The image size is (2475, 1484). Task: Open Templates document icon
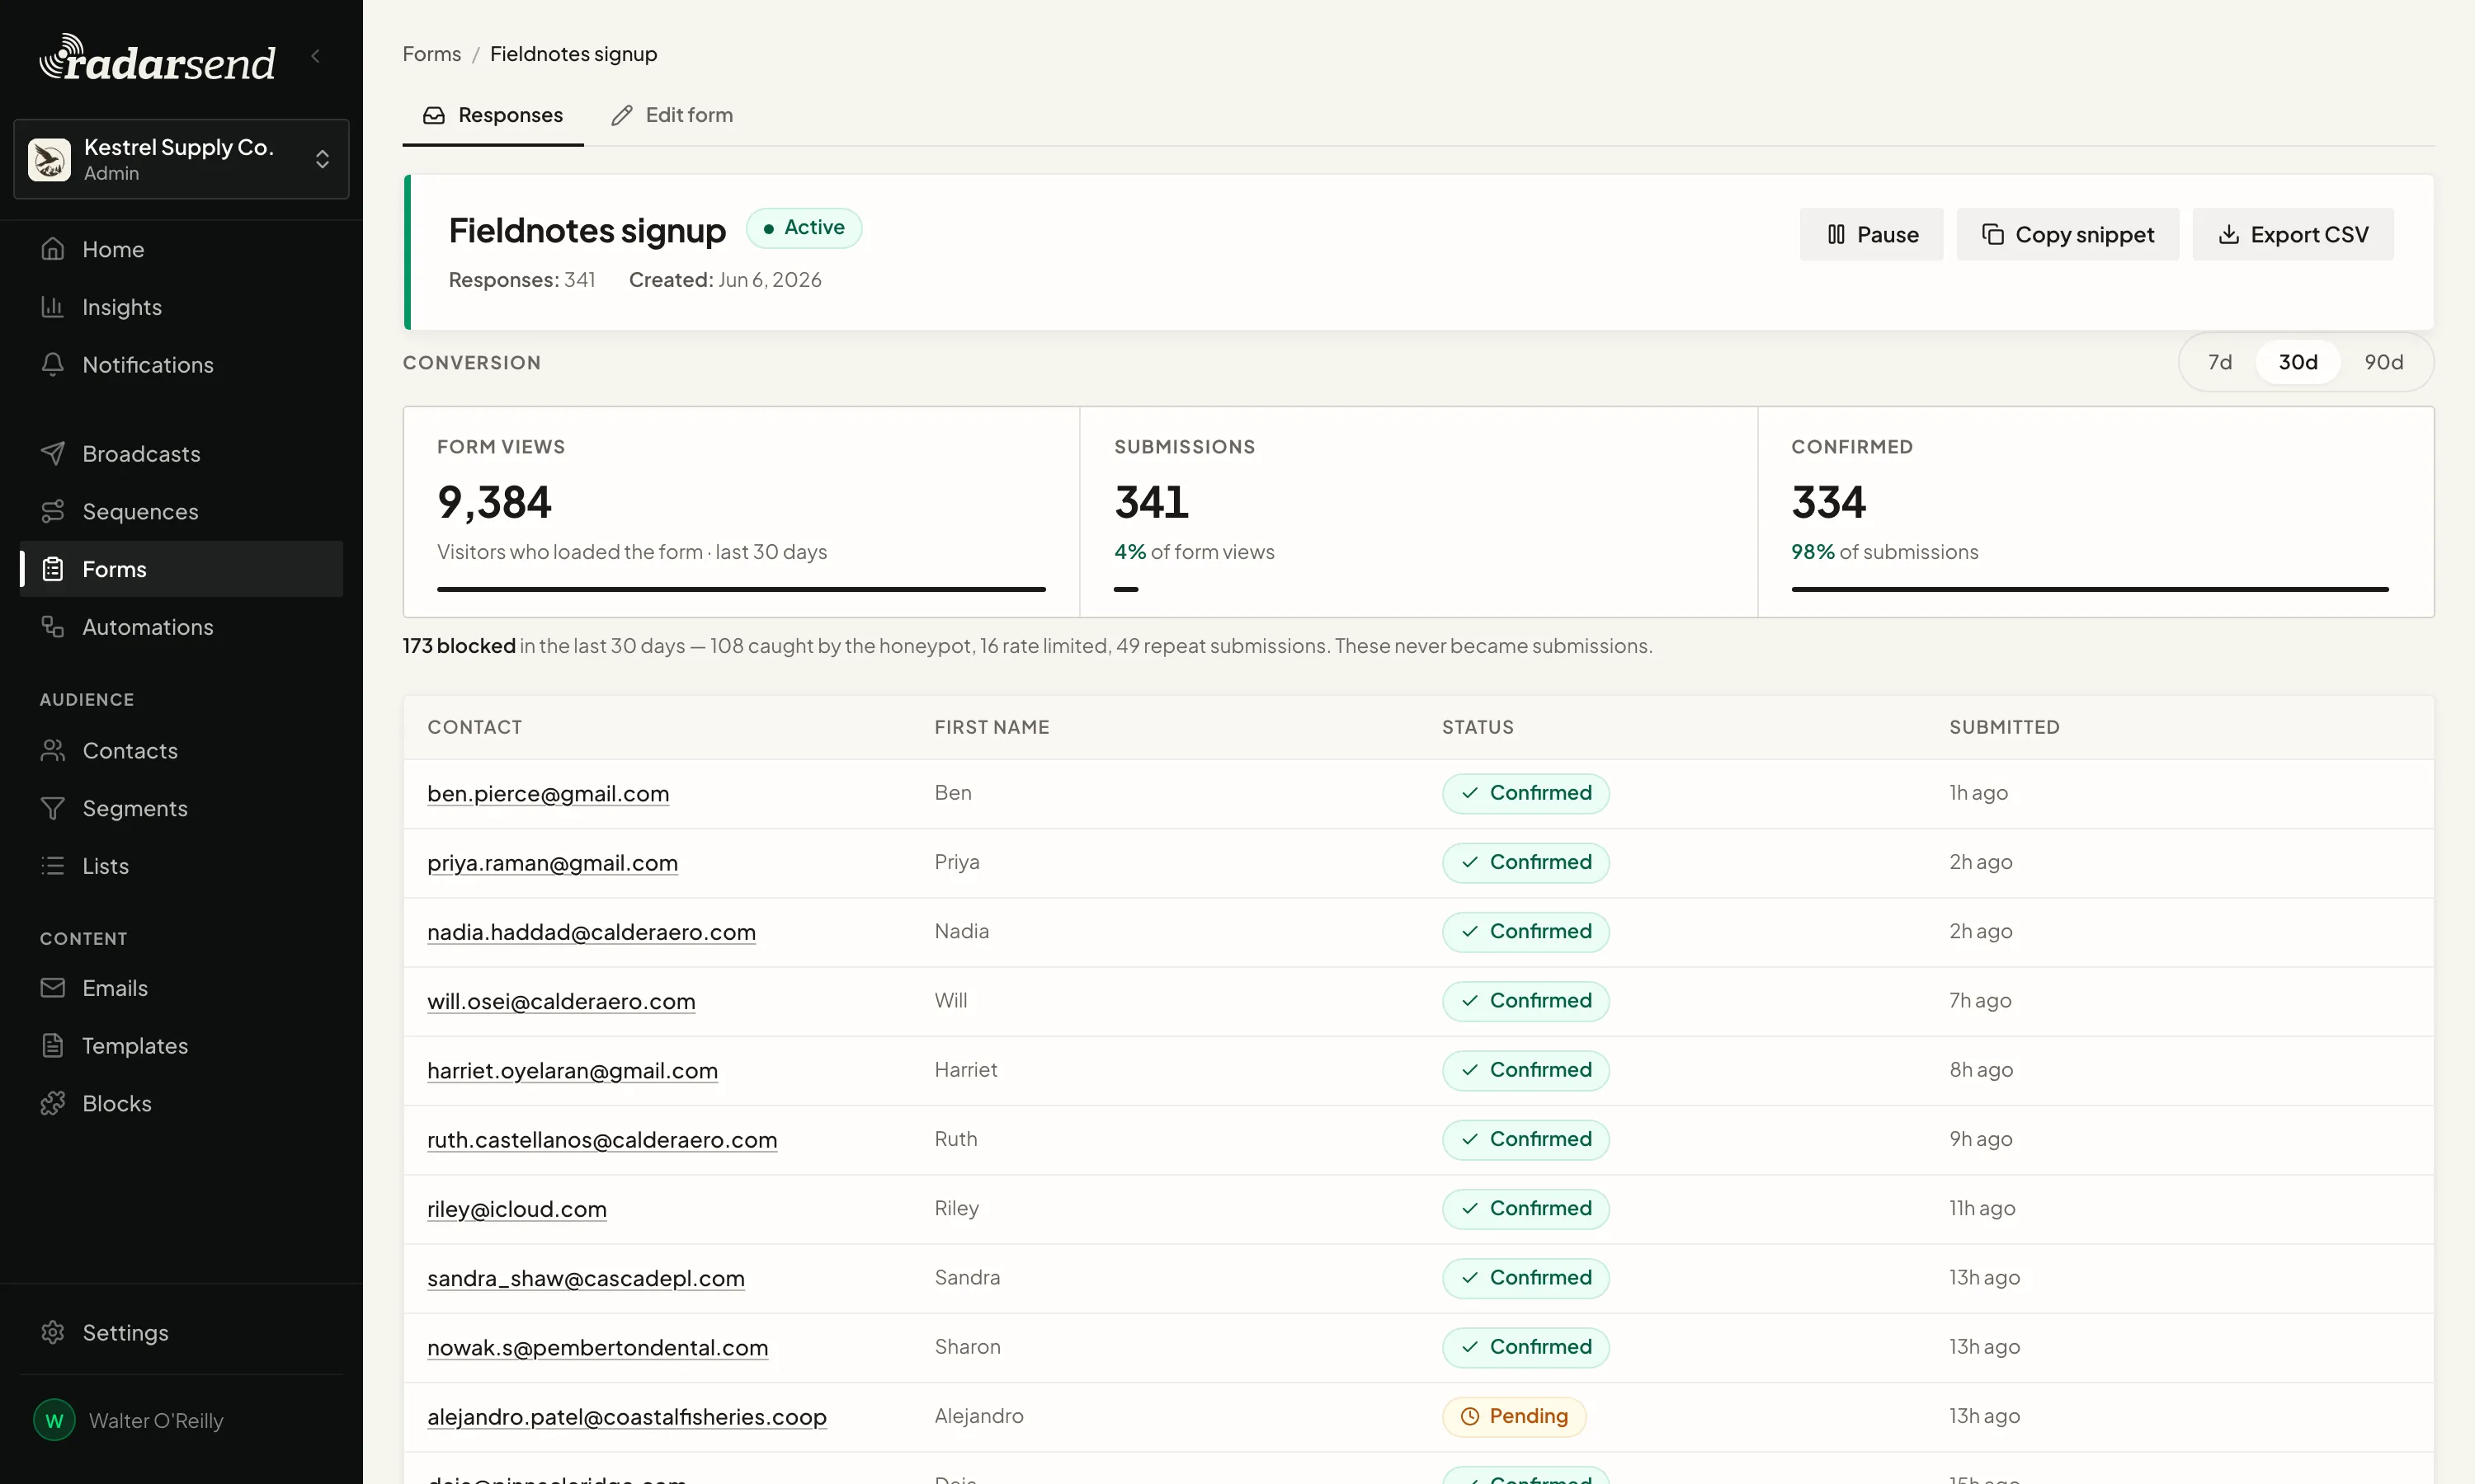[x=53, y=1046]
